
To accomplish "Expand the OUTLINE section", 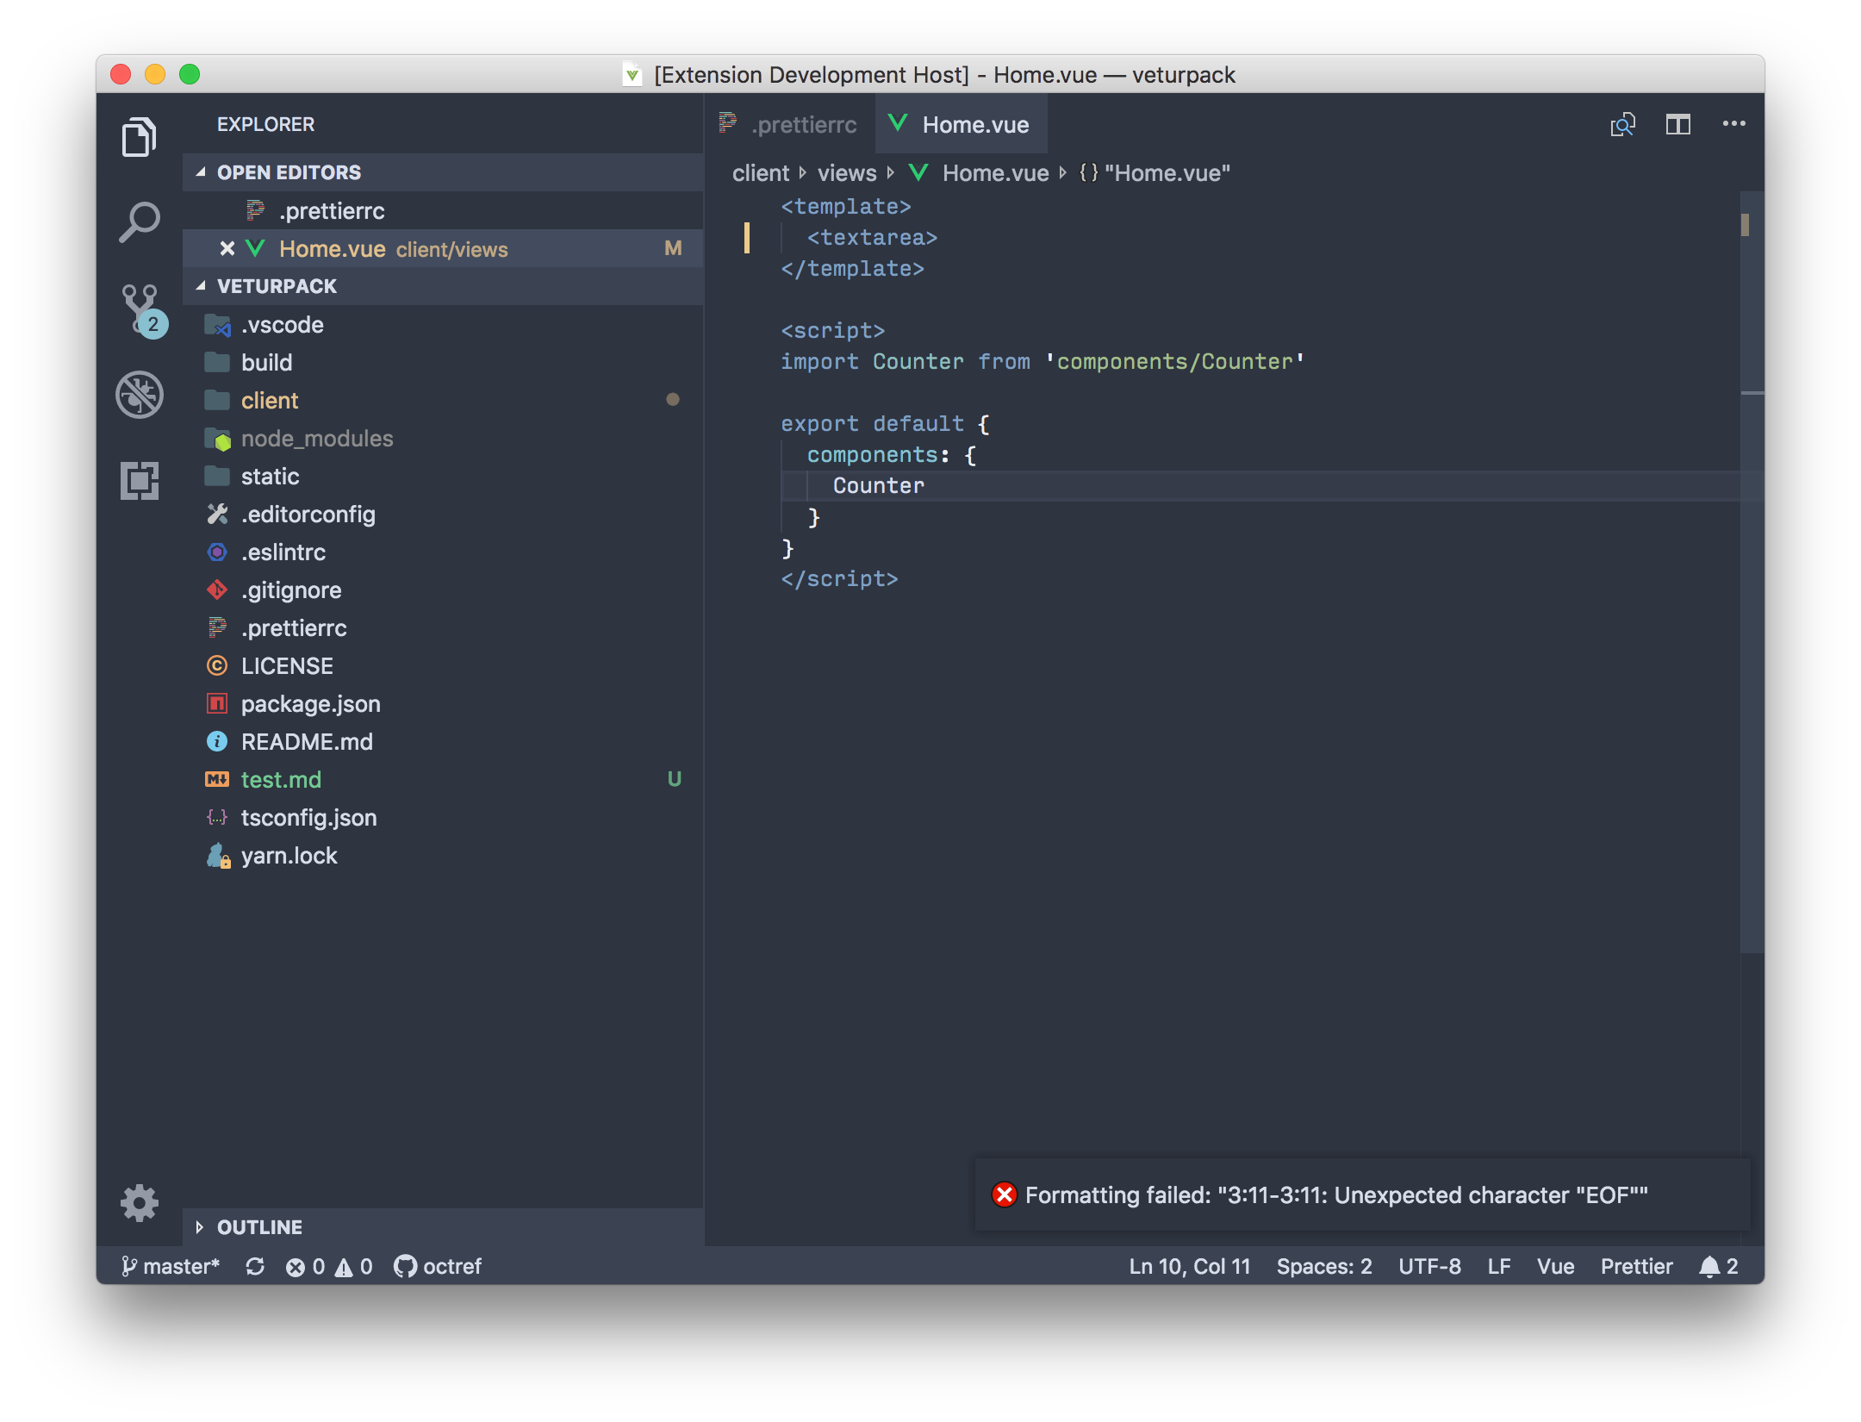I will coord(200,1227).
